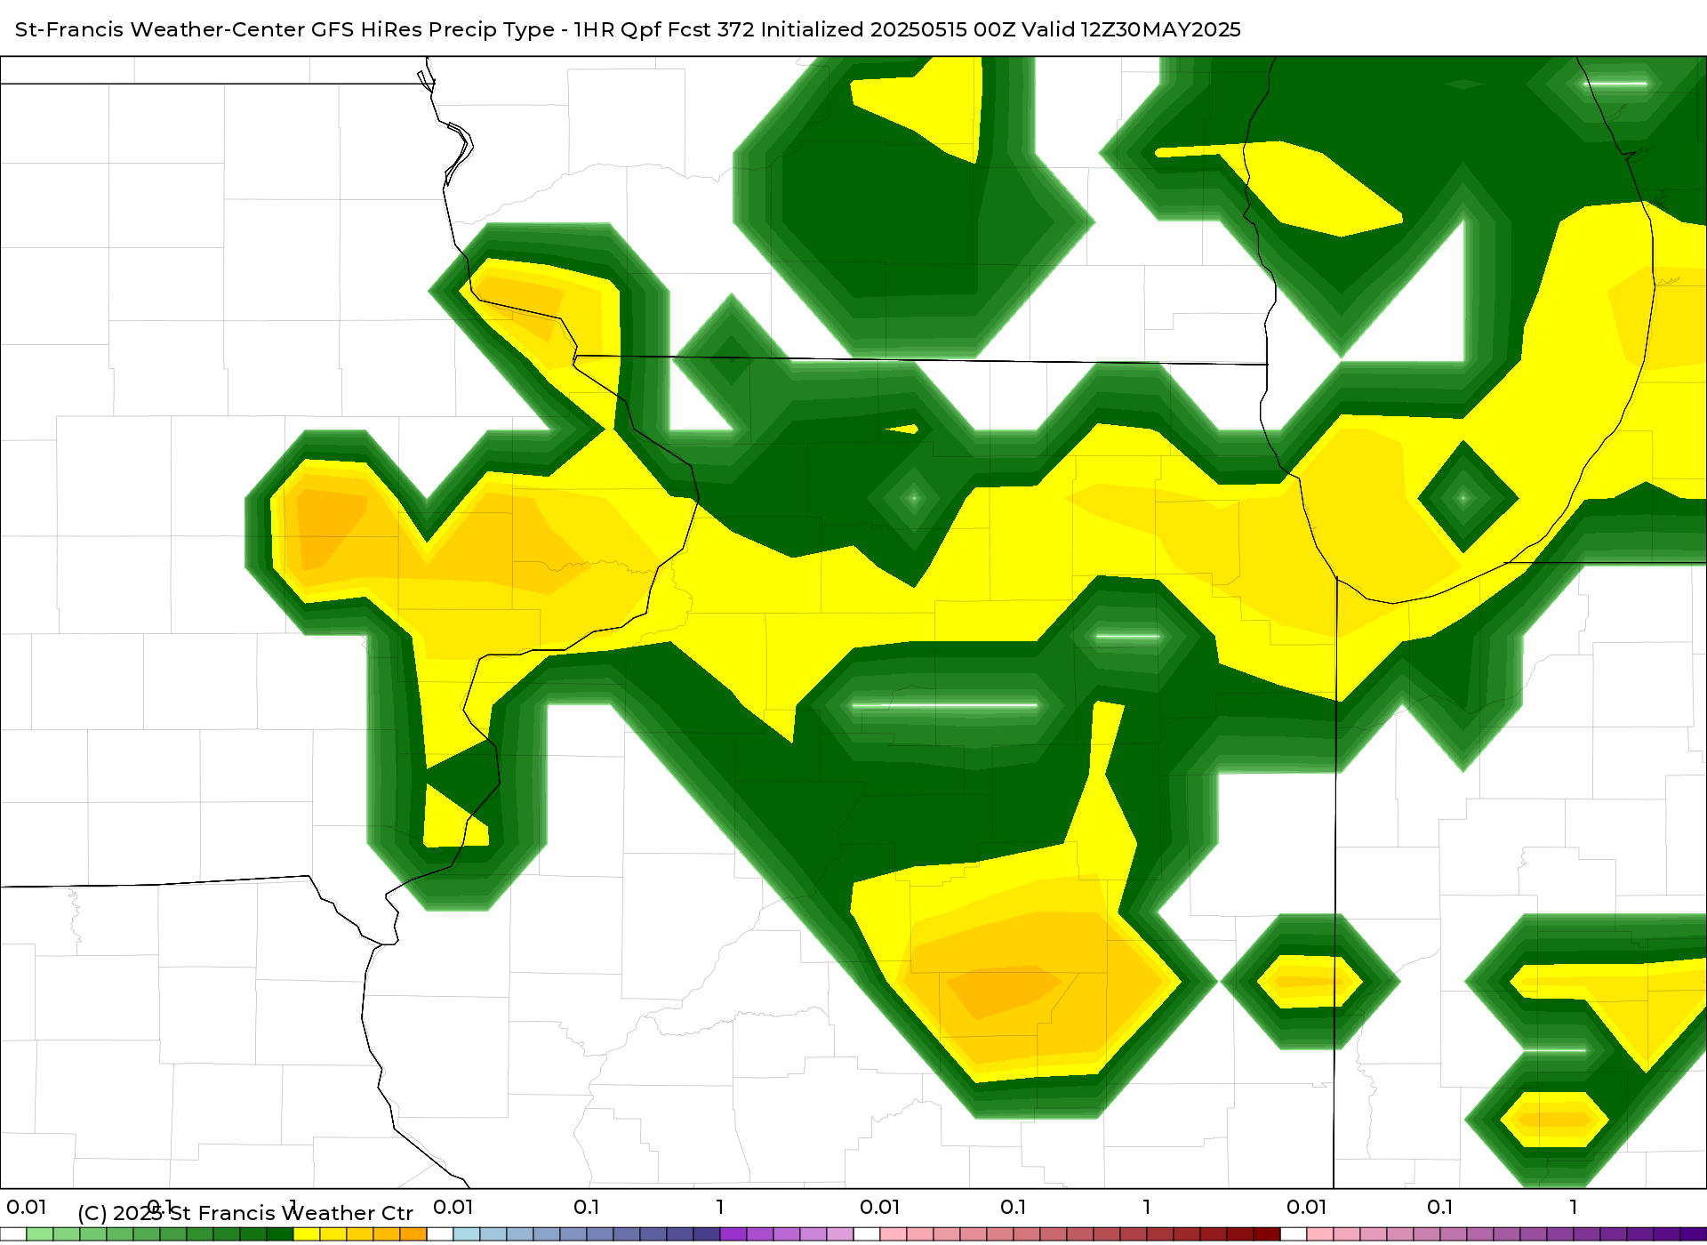
Task: Select the deepest orange legend swatch
Action: point(413,1234)
